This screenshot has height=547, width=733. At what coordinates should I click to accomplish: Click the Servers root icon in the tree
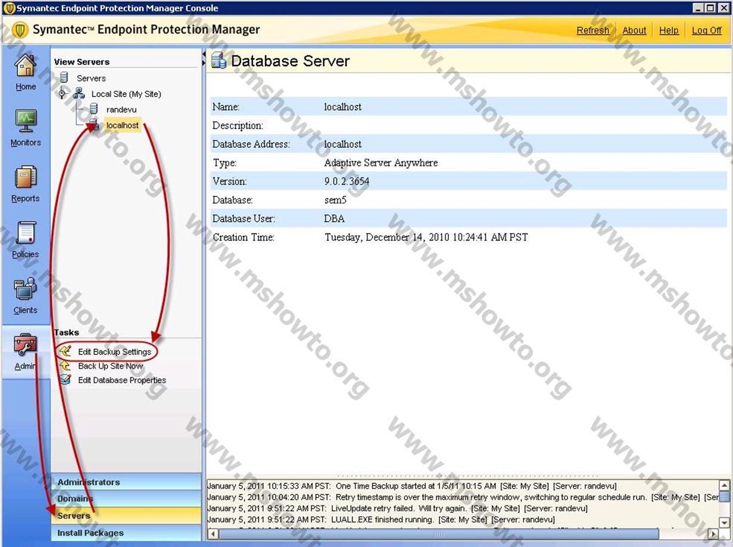pos(64,77)
